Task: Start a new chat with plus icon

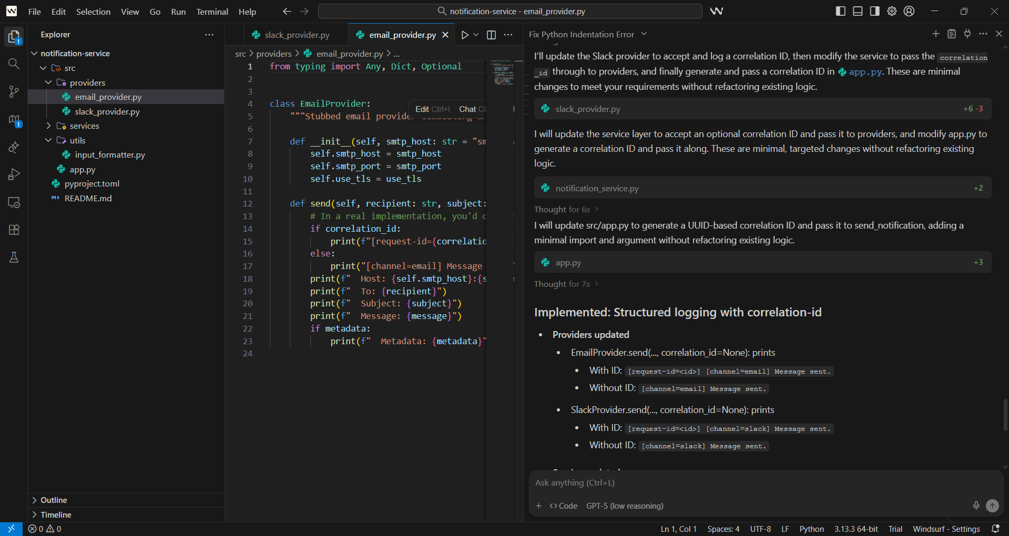Action: pos(935,34)
